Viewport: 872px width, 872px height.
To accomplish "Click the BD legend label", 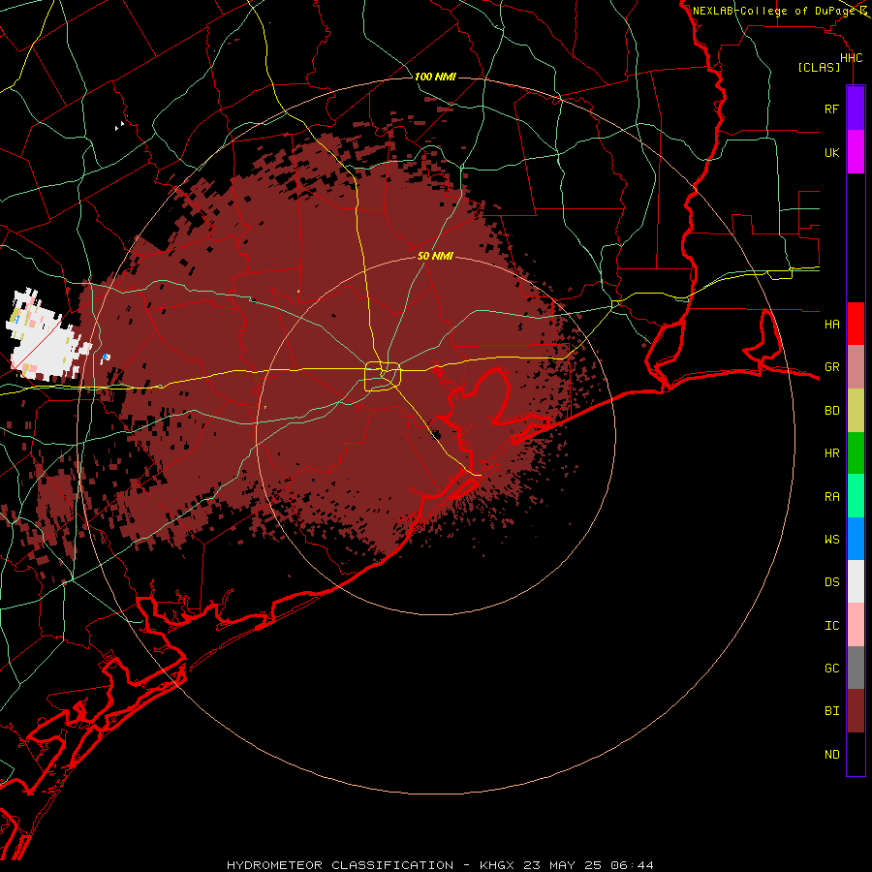I will click(x=831, y=411).
